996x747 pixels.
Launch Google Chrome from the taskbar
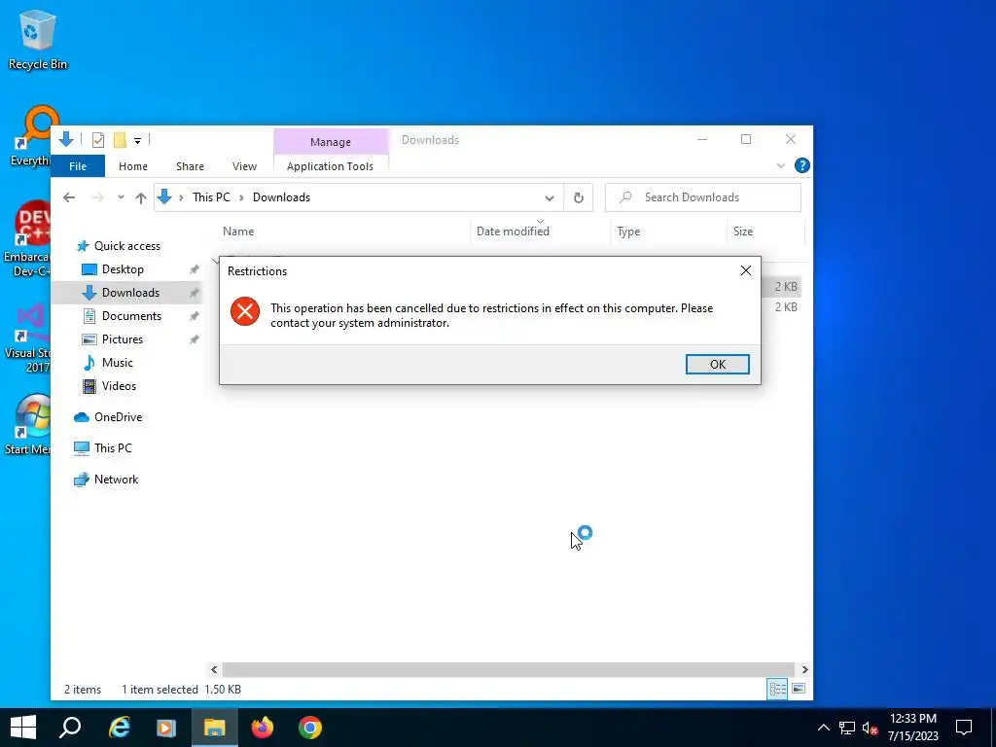(x=310, y=728)
